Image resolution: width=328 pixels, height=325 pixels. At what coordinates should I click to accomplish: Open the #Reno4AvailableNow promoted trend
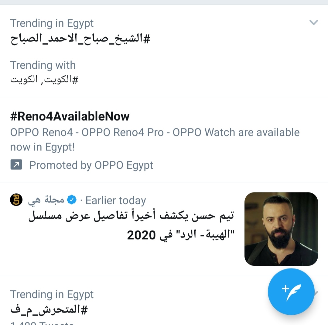70,116
